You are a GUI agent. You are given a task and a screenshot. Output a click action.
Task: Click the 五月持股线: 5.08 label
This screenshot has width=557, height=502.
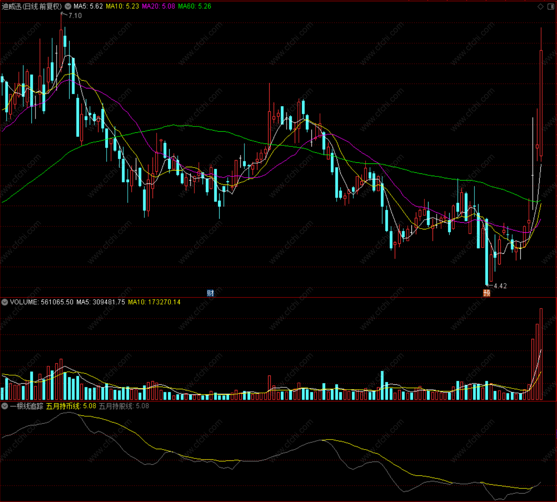pyautogui.click(x=124, y=406)
